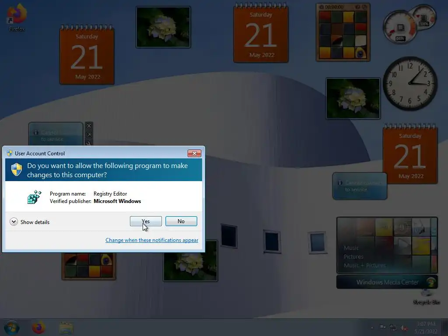448x336 pixels.
Task: Click info icon on weather gadget with toolbar
Action: click(36, 133)
